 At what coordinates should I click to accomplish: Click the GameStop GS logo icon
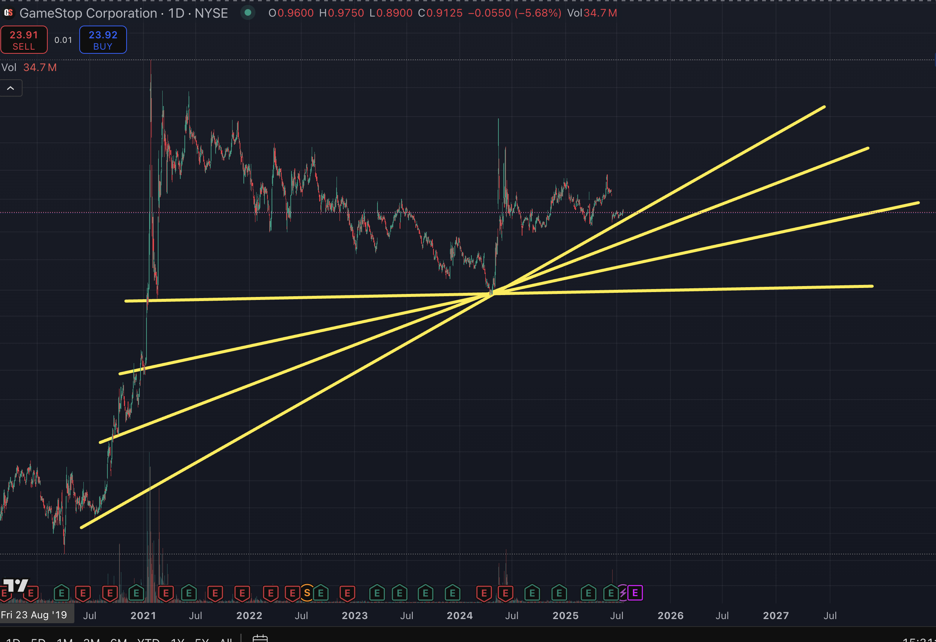9,13
